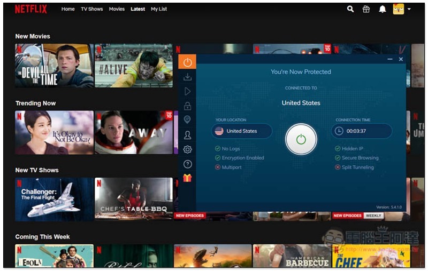Open the Latest tab
Viewport: 428px width, 271px height.
click(x=137, y=9)
